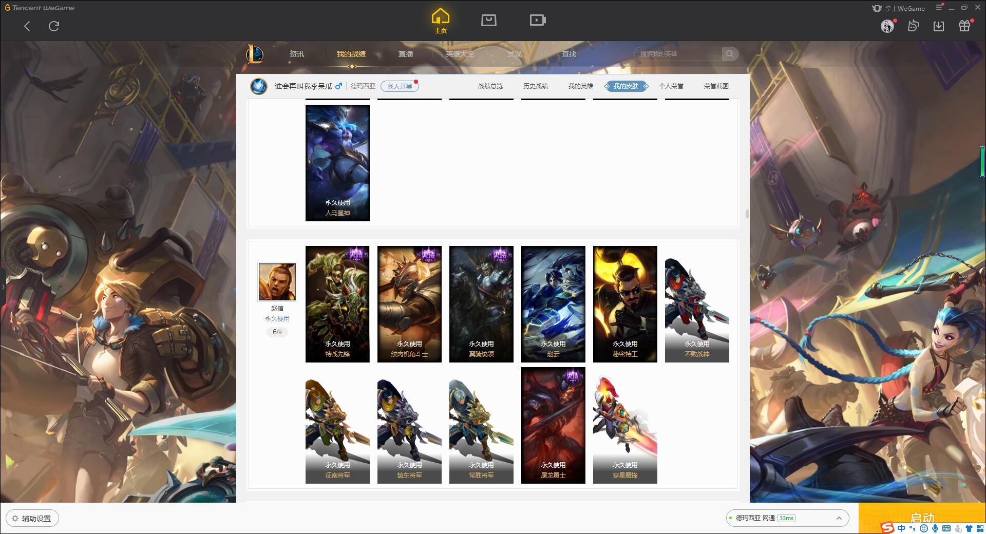Screen dimensions: 986x534
Task: Switch to the 直播 tab
Action: click(x=406, y=54)
